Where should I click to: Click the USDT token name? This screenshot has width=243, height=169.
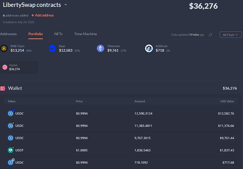click(x=19, y=150)
